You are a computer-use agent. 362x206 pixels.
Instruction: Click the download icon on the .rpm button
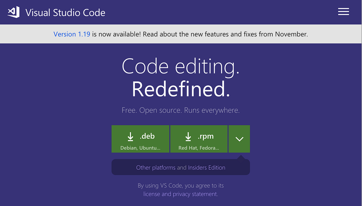tap(189, 136)
